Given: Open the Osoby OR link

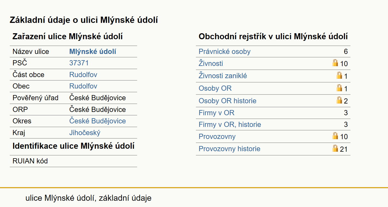Looking at the screenshot, I should tap(215, 88).
